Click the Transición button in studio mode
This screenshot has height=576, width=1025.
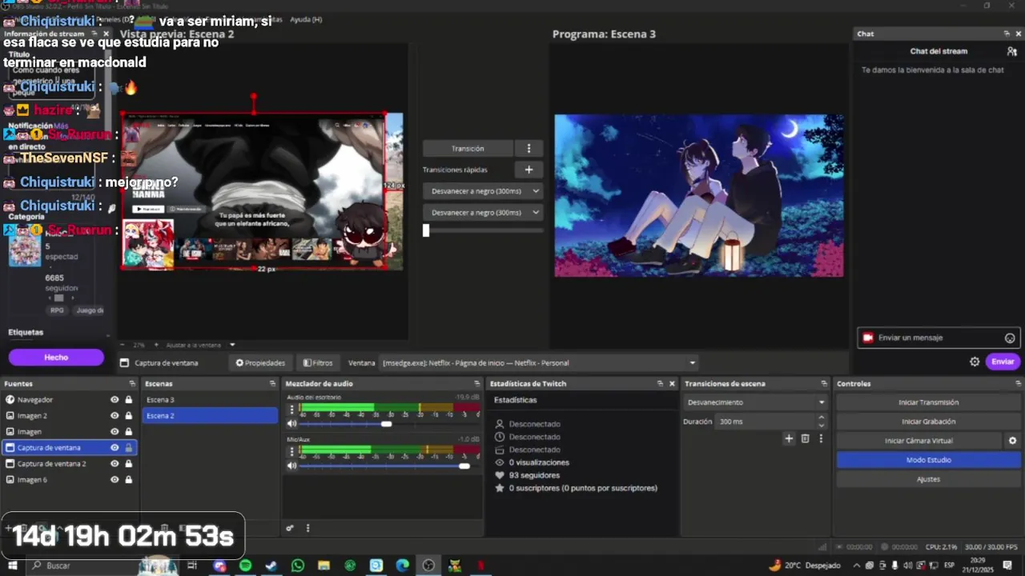coord(468,149)
